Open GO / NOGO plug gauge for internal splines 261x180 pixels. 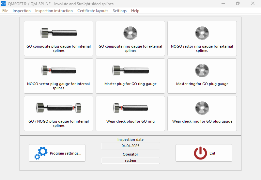[x=58, y=113]
